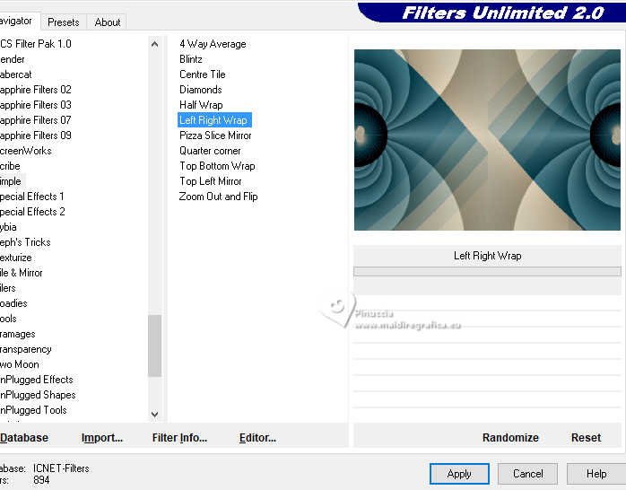This screenshot has height=490, width=626.
Task: Click the category list scrollbar thumb
Action: pyautogui.click(x=154, y=346)
